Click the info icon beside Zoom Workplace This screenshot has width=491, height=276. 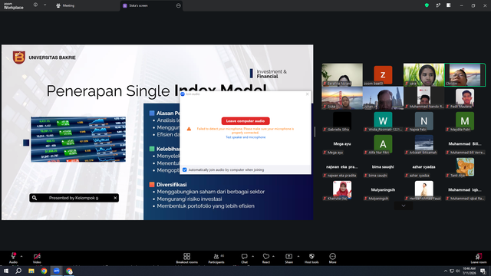click(x=35, y=5)
